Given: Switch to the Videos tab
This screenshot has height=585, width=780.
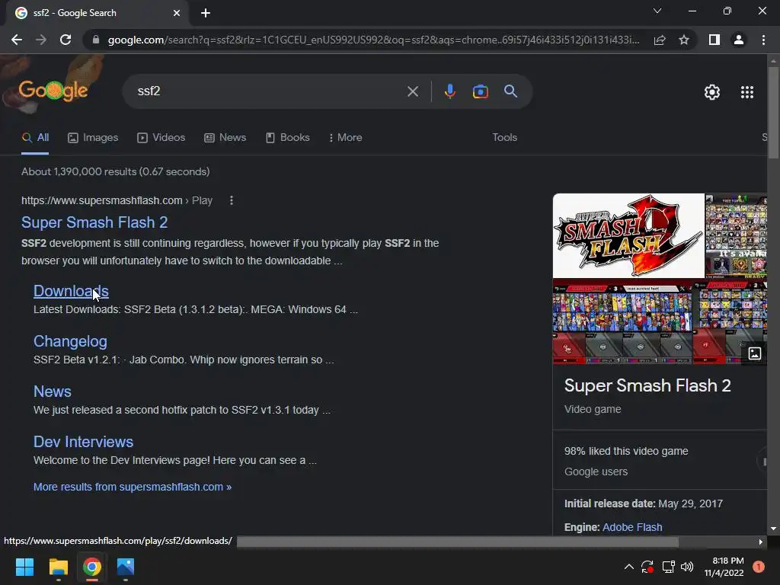Looking at the screenshot, I should (x=161, y=138).
